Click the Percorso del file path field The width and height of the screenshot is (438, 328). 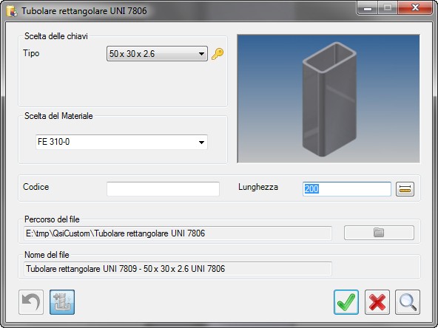(178, 233)
